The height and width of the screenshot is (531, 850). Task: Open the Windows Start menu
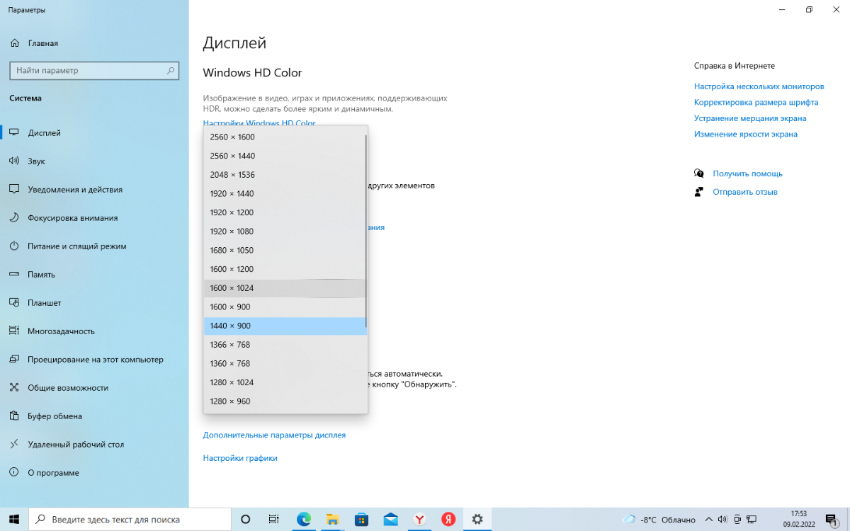tap(14, 519)
